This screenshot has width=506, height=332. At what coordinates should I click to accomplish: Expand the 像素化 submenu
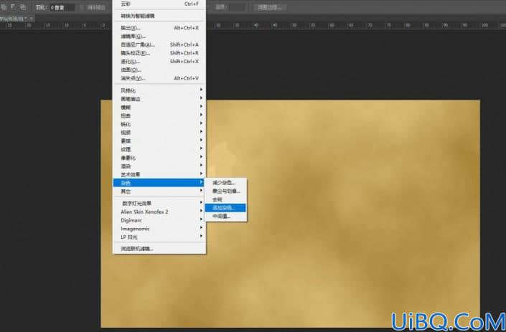click(159, 158)
